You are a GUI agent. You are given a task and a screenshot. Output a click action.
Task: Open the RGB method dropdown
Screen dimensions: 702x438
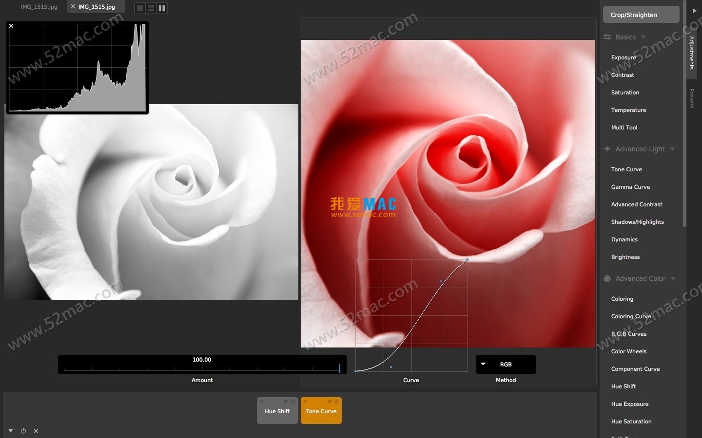505,365
